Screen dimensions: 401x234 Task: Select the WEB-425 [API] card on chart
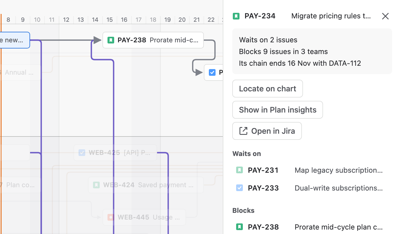[115, 153]
